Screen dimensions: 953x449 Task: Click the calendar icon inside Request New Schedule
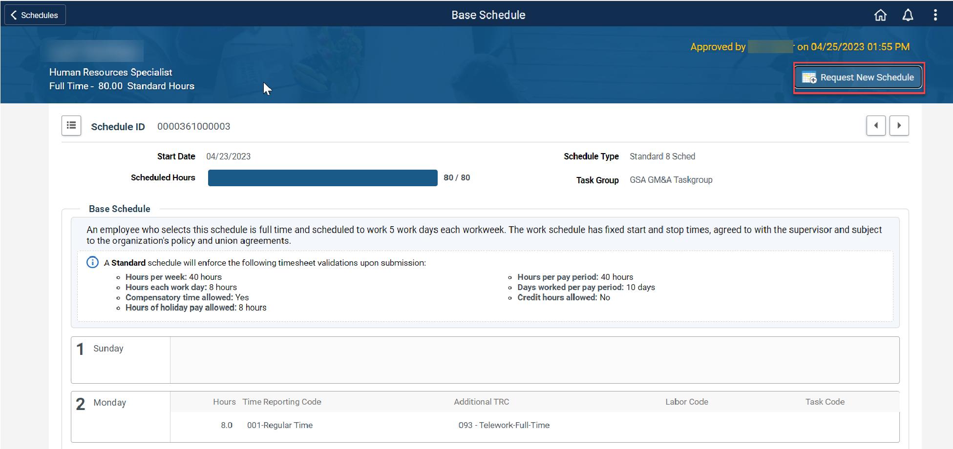808,77
